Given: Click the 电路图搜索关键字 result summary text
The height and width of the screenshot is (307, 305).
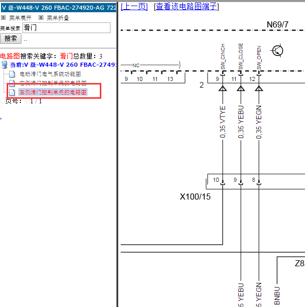Looking at the screenshot, I should (51, 56).
